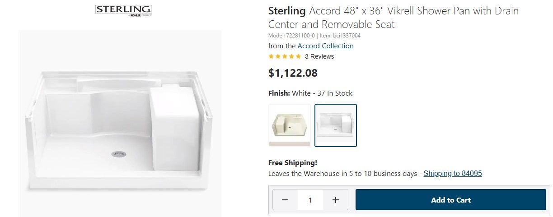Decrease quantity with the minus button
The width and height of the screenshot is (553, 217).
(285, 200)
